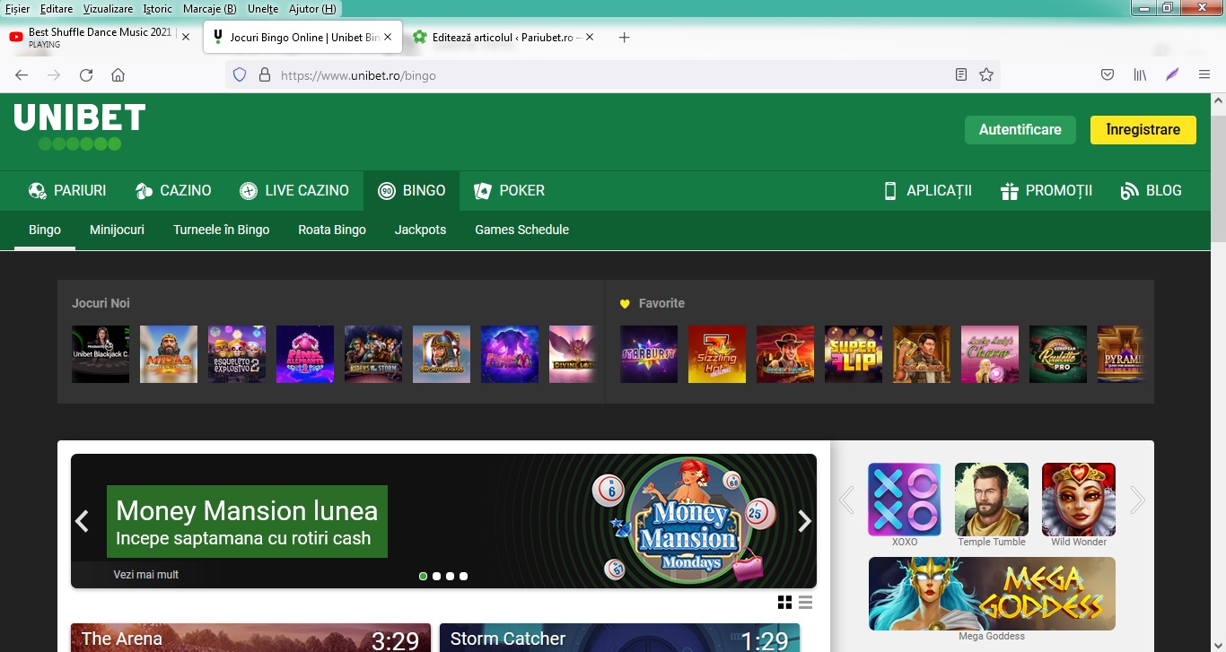Open the Istoric menu
The image size is (1226, 652).
pyautogui.click(x=158, y=9)
